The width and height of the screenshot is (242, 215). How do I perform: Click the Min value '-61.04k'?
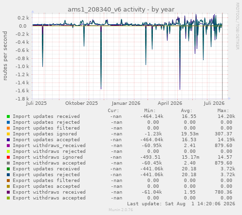[x=152, y=192]
